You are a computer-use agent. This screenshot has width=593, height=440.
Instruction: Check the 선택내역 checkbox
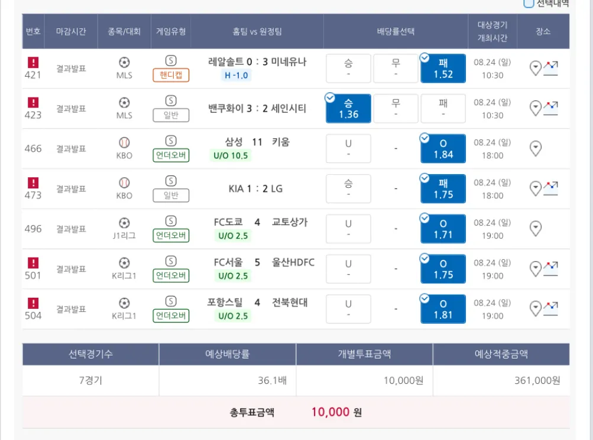click(529, 4)
